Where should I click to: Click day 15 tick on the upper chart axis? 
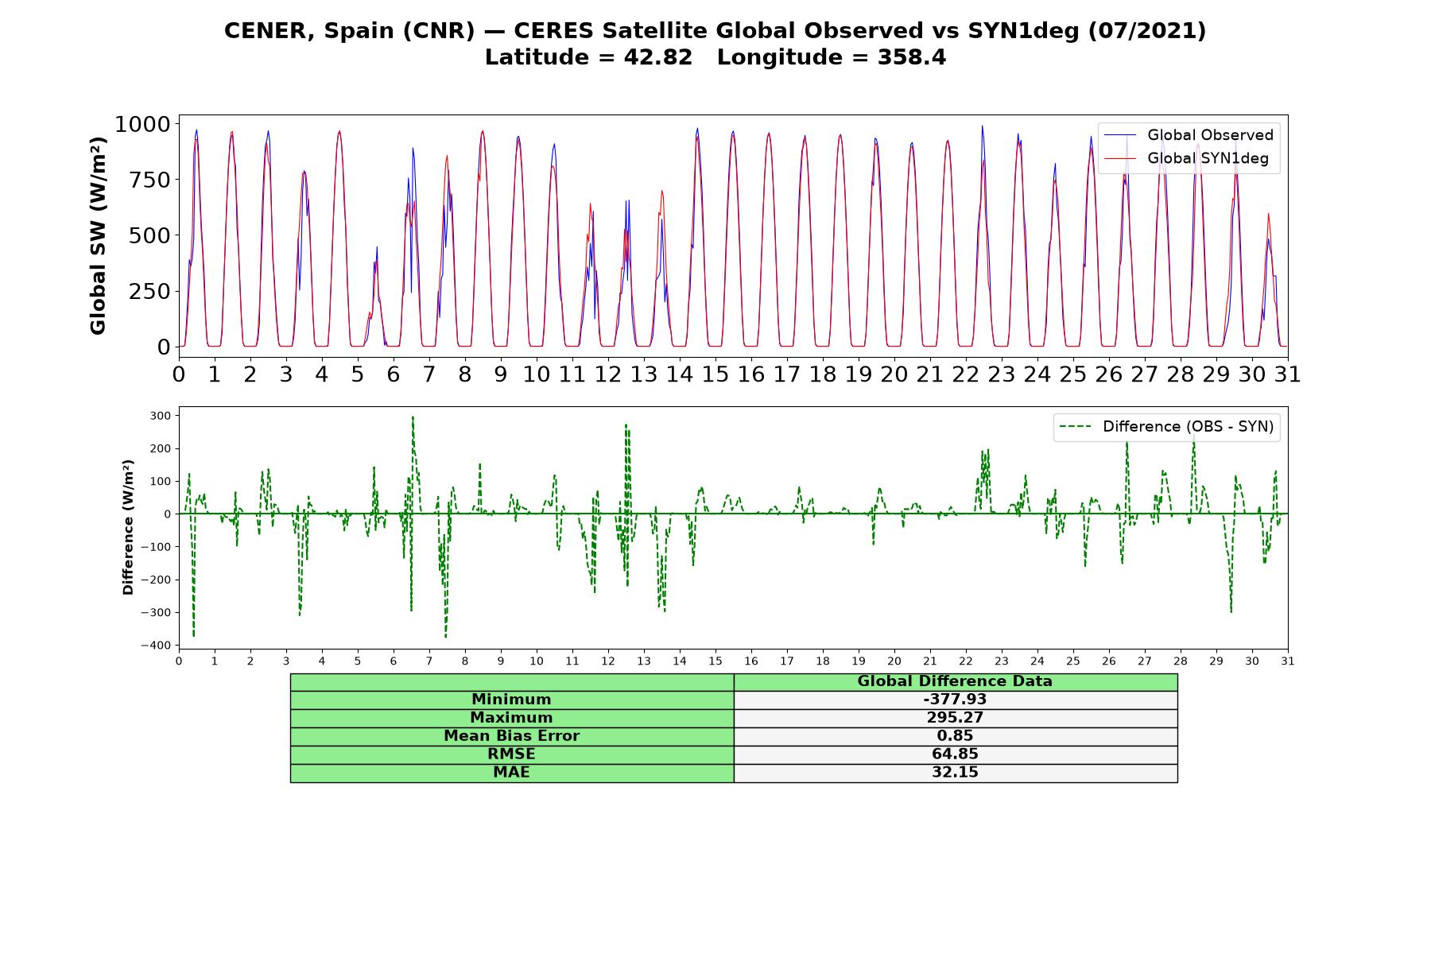pos(715,374)
